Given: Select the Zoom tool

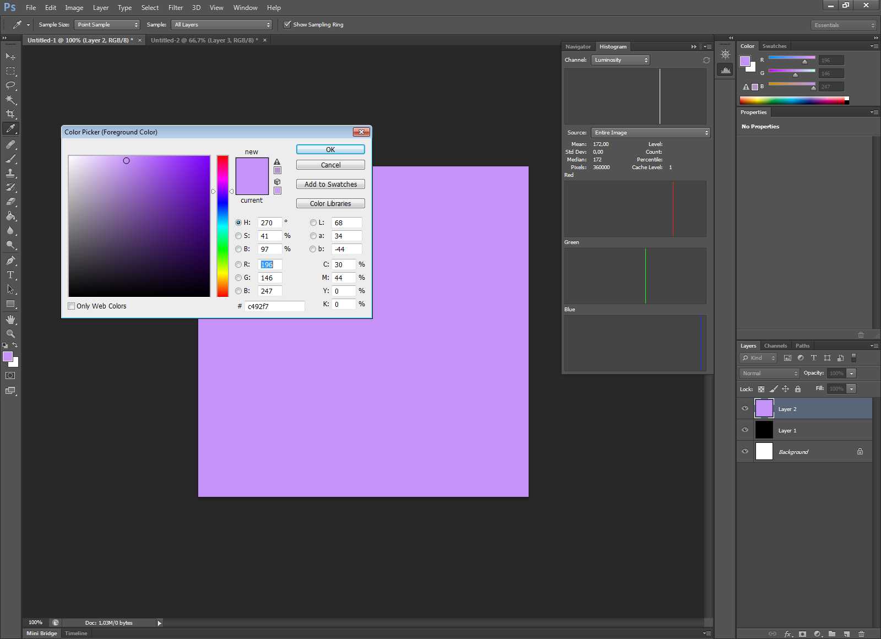Looking at the screenshot, I should click(10, 334).
